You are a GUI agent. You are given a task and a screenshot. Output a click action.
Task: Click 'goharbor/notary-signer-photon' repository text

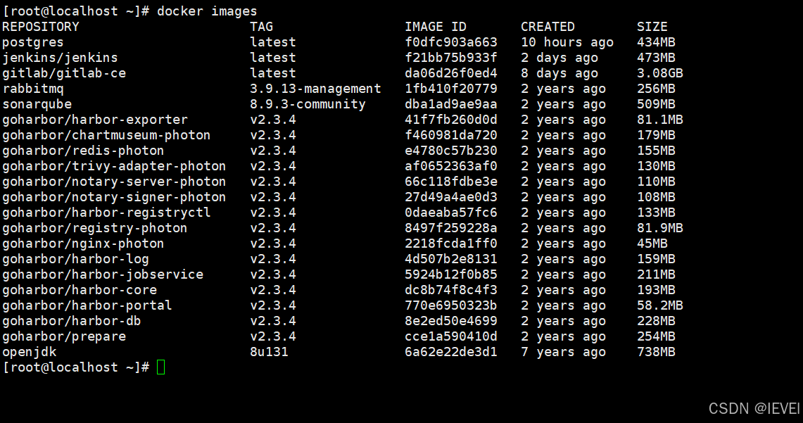point(114,197)
